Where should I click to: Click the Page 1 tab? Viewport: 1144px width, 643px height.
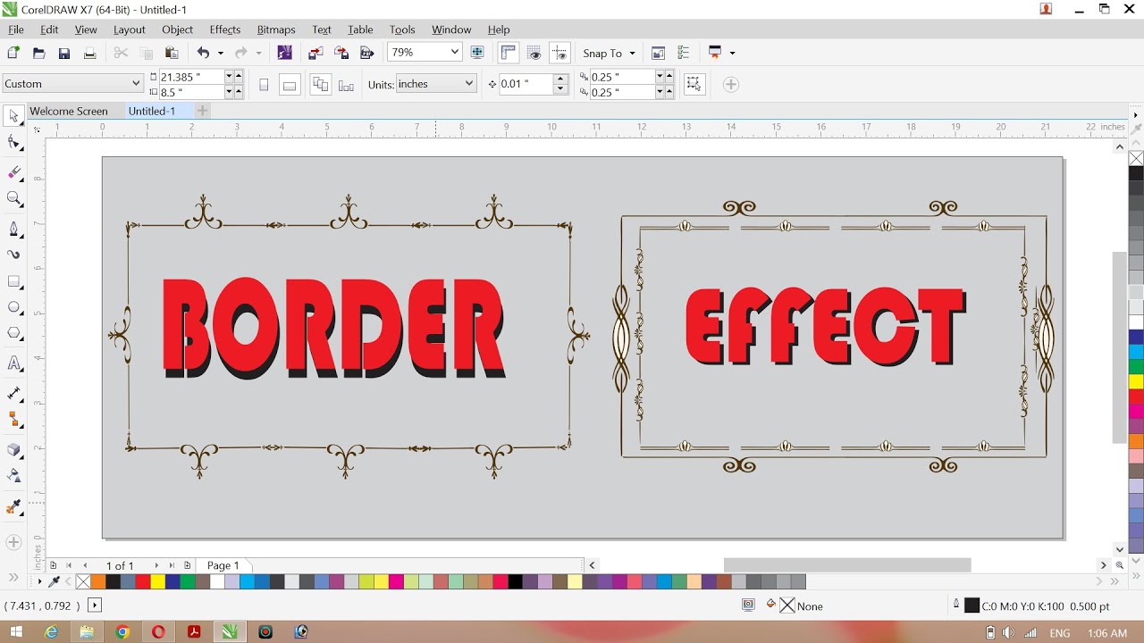pos(223,565)
